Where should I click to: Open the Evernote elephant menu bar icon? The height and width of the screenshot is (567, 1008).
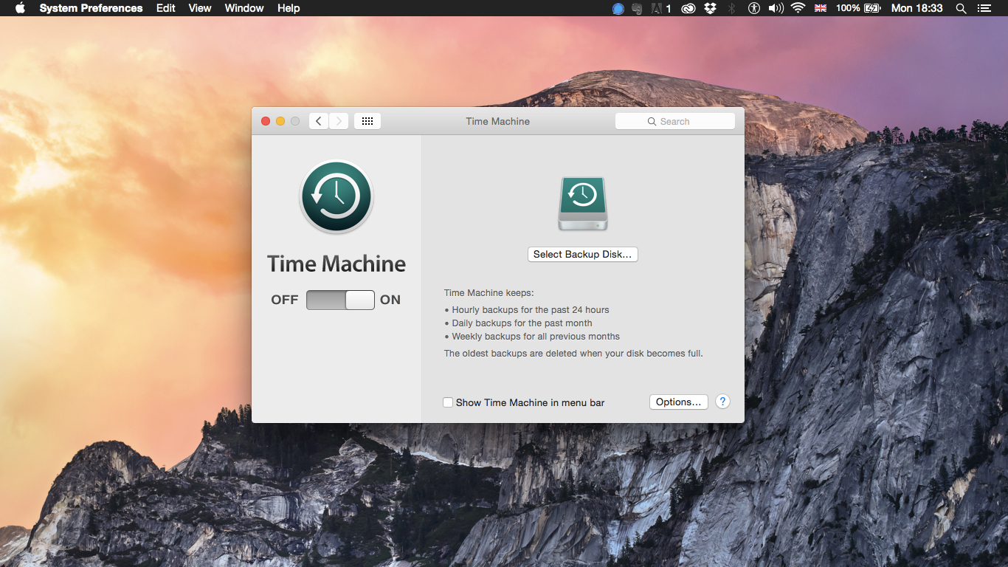[638, 8]
